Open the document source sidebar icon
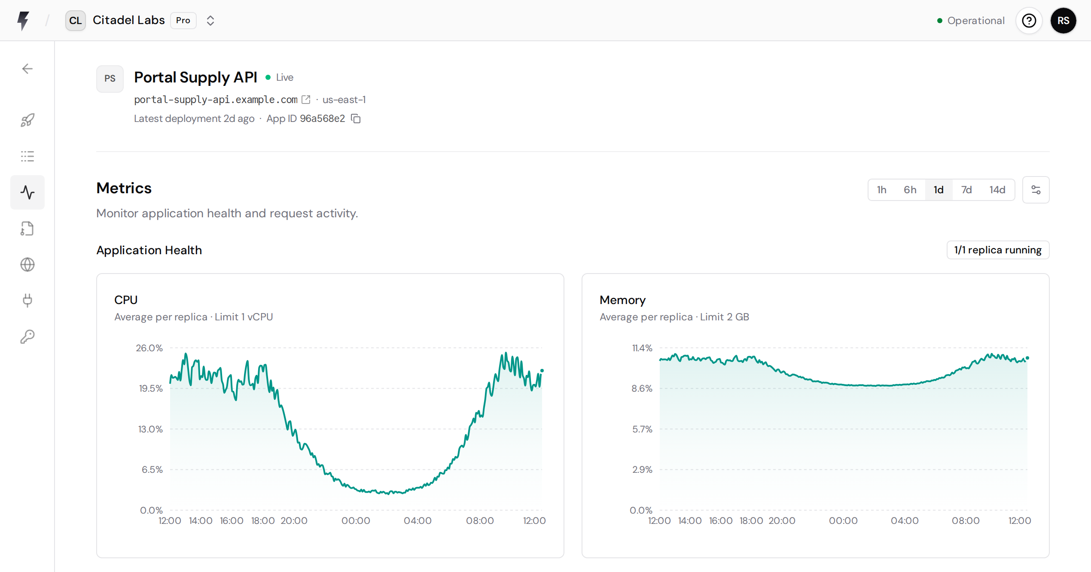This screenshot has width=1091, height=572. pos(27,228)
